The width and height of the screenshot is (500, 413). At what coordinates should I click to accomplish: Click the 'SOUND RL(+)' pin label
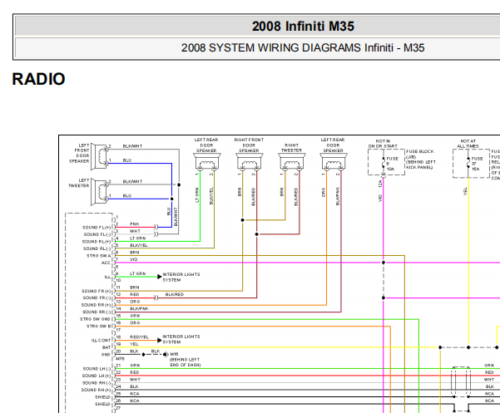point(97,242)
